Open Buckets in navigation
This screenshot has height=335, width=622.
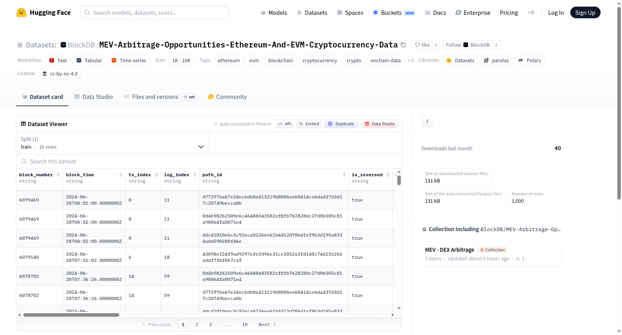pyautogui.click(x=394, y=13)
